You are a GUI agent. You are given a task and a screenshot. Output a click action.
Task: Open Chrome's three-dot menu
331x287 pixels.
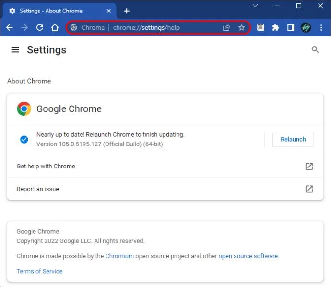tap(321, 27)
